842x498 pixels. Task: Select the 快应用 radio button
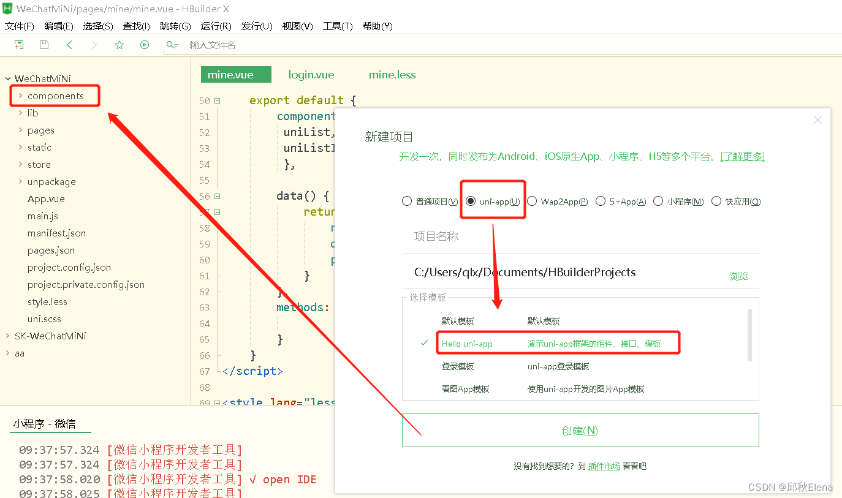tap(716, 201)
